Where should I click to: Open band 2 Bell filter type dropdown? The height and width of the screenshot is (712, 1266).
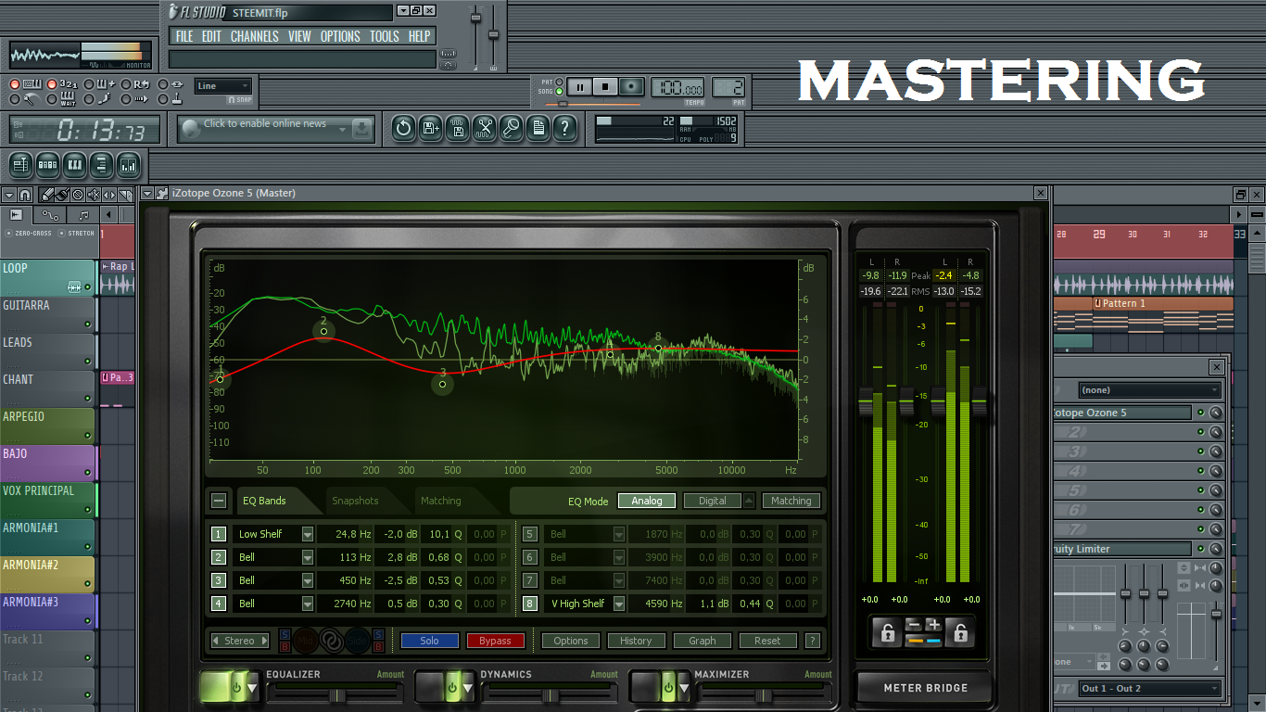click(x=308, y=557)
